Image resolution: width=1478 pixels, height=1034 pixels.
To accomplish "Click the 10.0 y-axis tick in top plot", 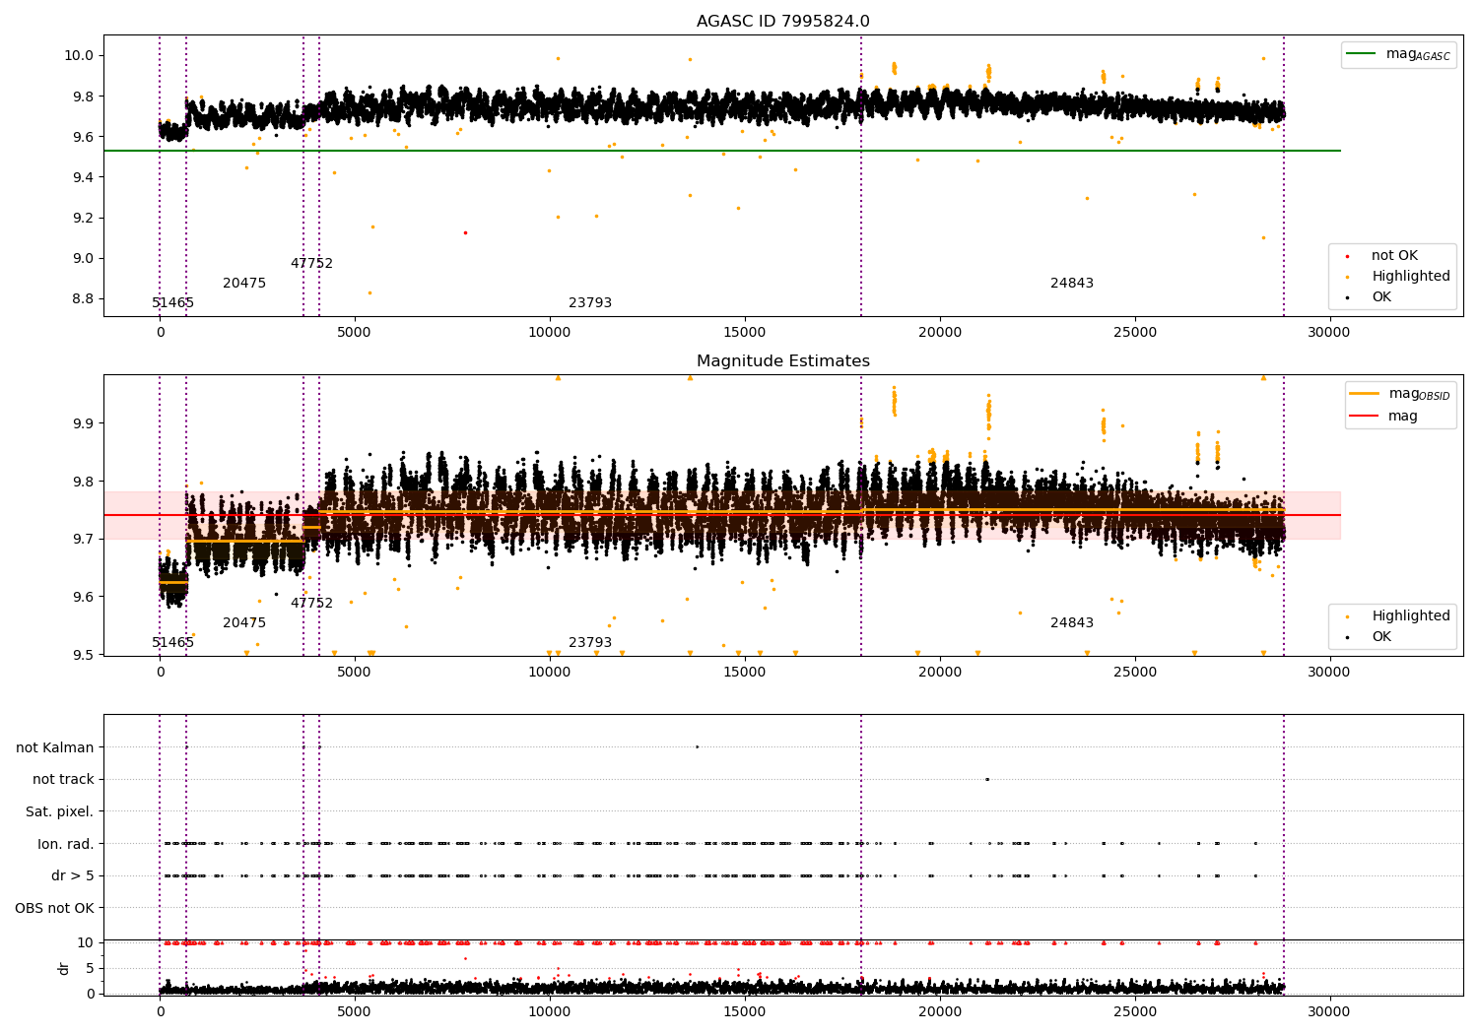I will [79, 56].
